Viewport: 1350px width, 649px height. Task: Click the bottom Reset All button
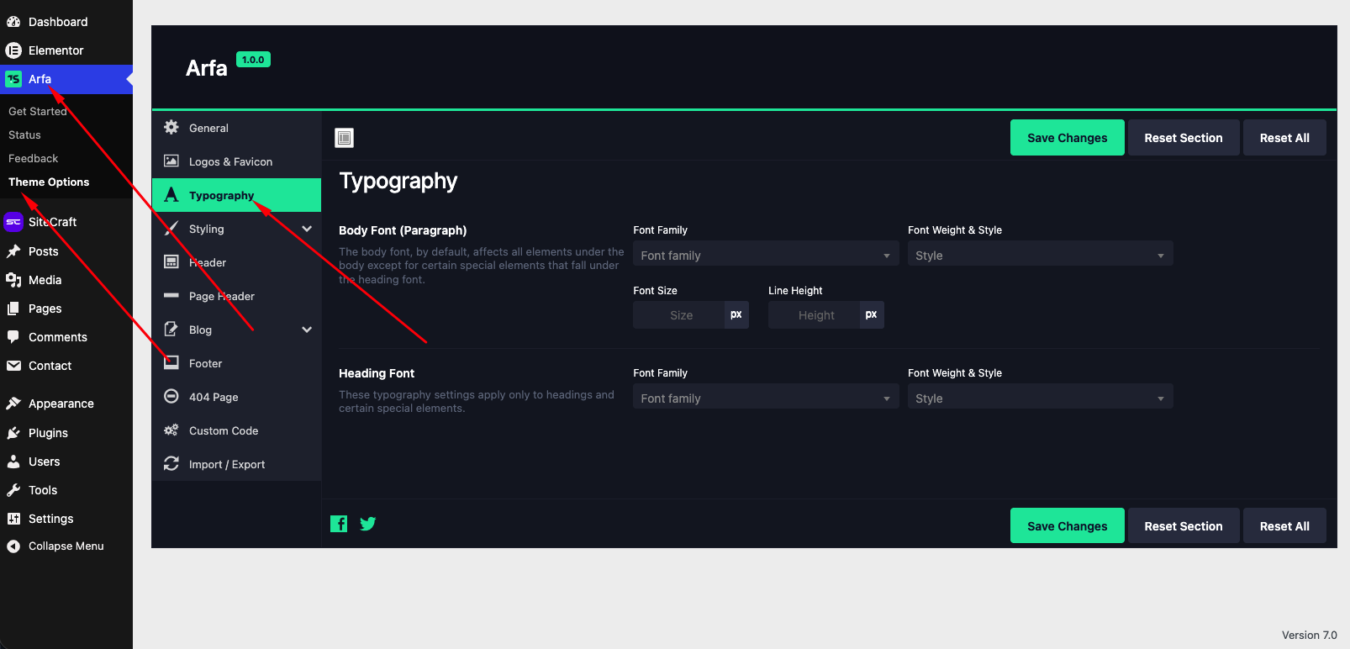[x=1284, y=526]
